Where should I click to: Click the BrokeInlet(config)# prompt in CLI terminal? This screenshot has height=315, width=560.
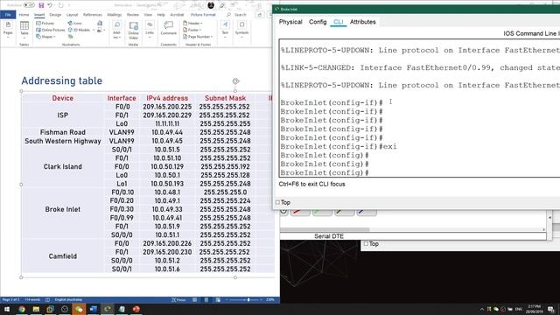pos(325,173)
